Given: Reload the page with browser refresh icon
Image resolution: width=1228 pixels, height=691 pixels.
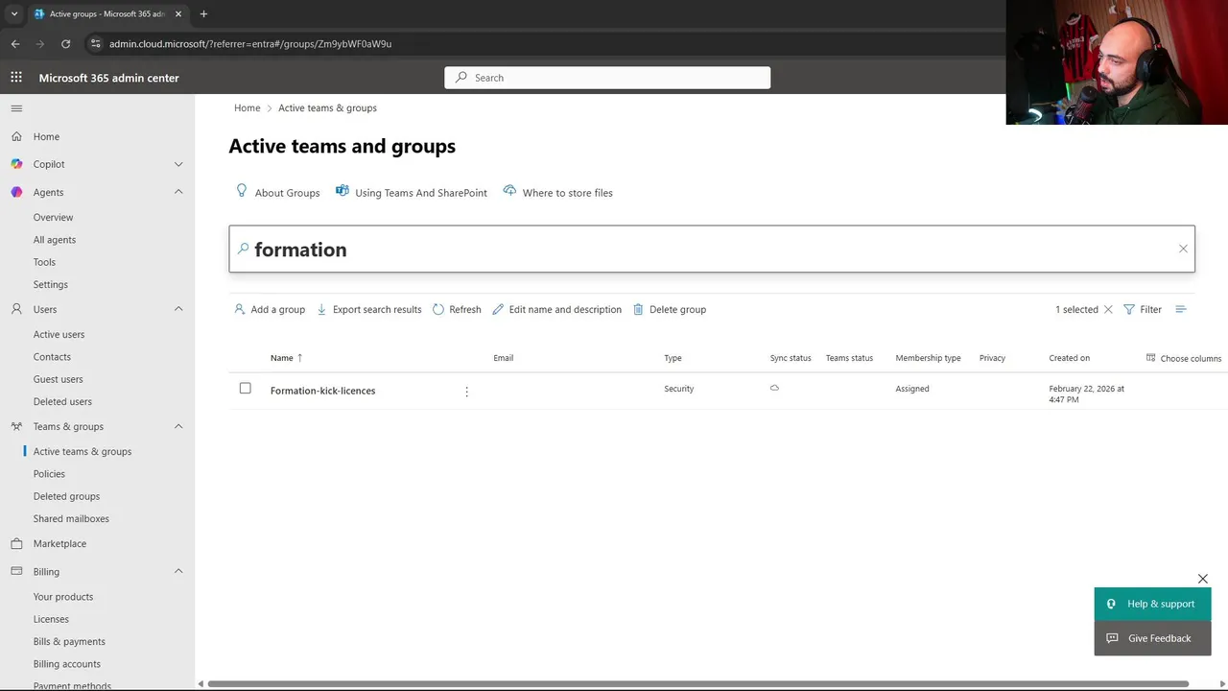Looking at the screenshot, I should click(65, 43).
